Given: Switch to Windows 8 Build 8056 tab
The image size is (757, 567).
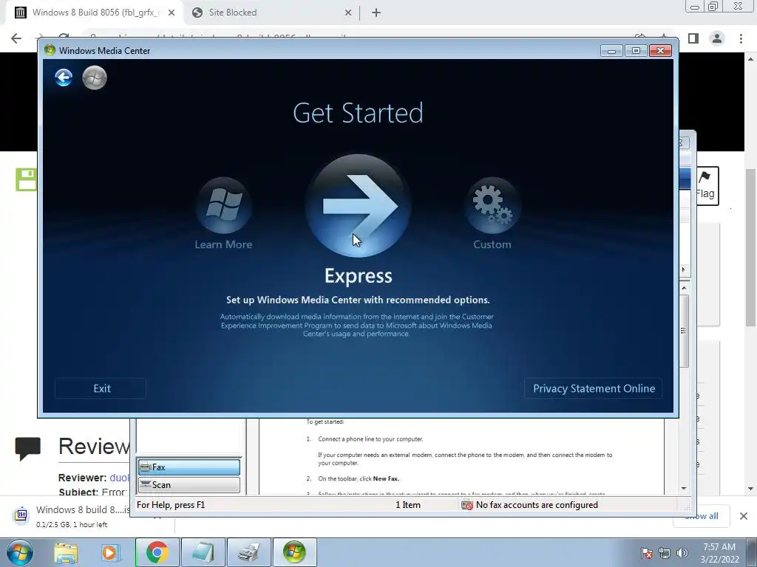Looking at the screenshot, I should point(95,13).
